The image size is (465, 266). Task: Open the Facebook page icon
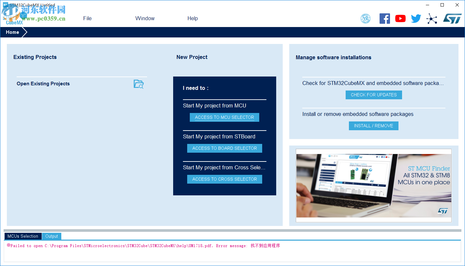(385, 19)
